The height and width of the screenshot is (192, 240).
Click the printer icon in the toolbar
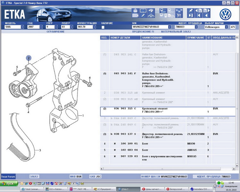point(135,11)
